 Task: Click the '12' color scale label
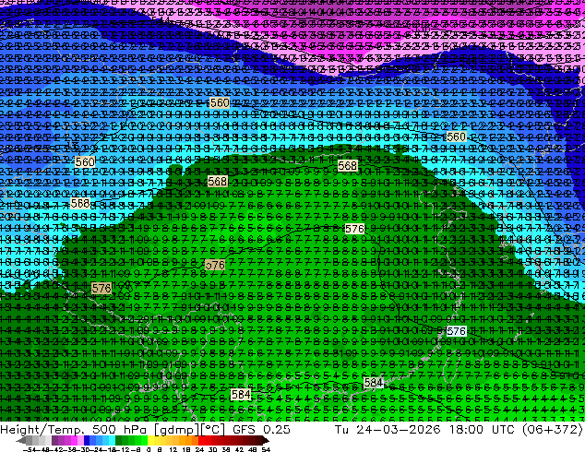[173, 449]
